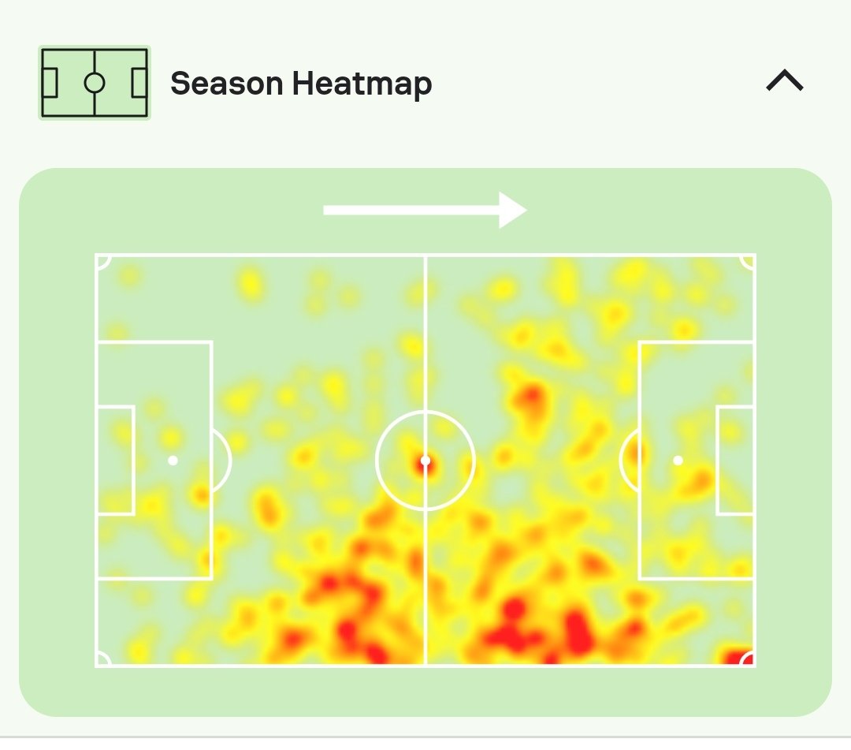Select the Season Heatmap heading text
Screen dimensions: 851x750
pos(301,84)
